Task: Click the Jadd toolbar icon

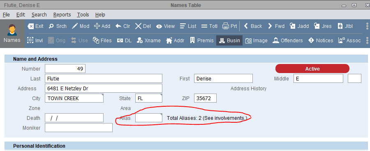Action: point(293,26)
